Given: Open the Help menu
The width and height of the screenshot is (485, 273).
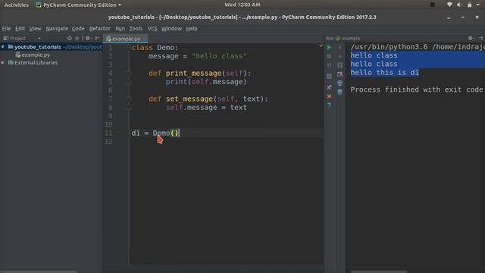Looking at the screenshot, I should click(192, 29).
